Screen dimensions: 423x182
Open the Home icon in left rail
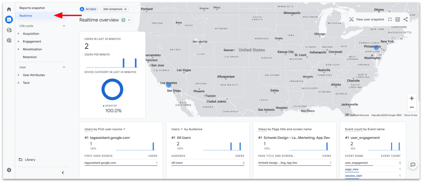click(x=9, y=9)
